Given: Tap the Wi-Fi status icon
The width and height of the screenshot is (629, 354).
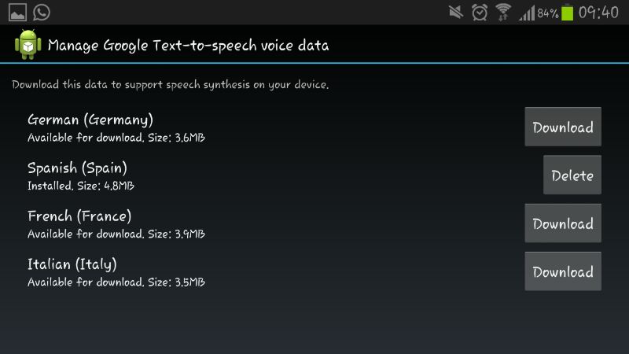Looking at the screenshot, I should click(x=503, y=12).
